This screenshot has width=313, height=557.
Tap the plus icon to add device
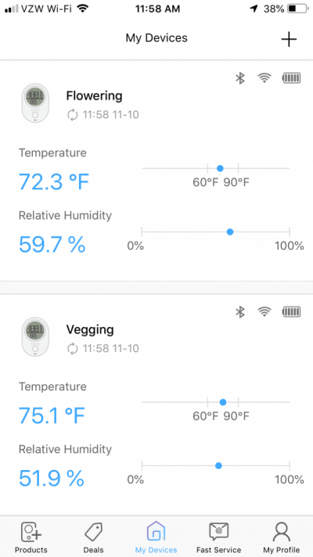point(289,38)
